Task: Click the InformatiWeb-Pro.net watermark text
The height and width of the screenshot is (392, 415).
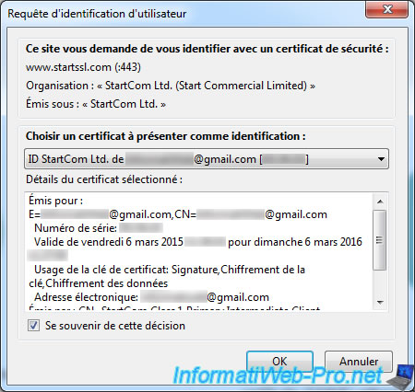Action: pos(278,375)
